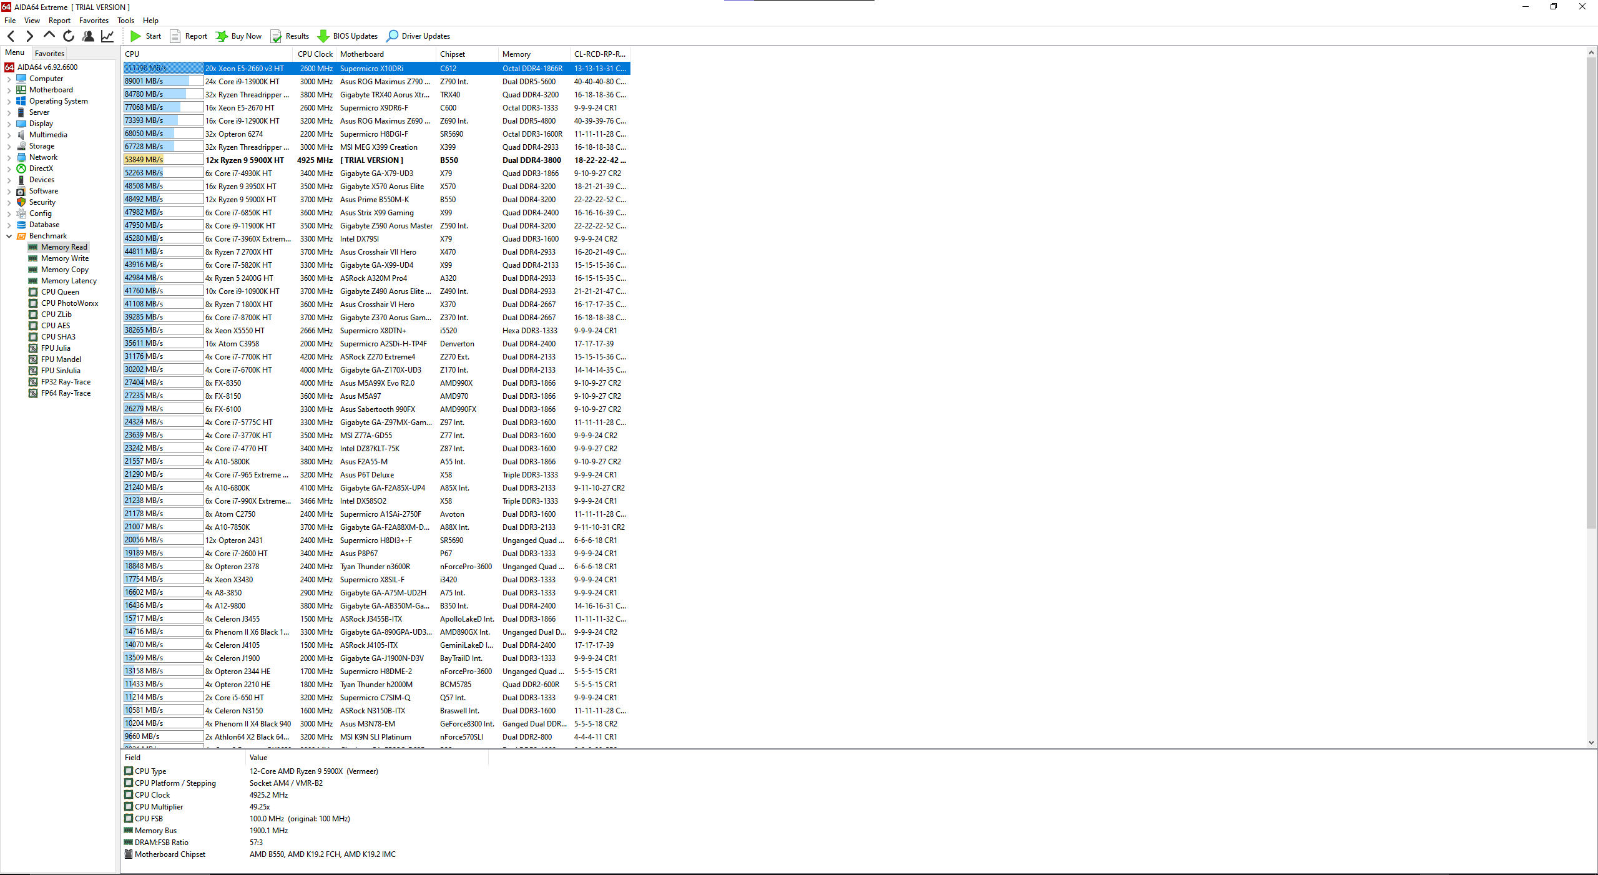
Task: Expand the Software tree node
Action: [9, 192]
